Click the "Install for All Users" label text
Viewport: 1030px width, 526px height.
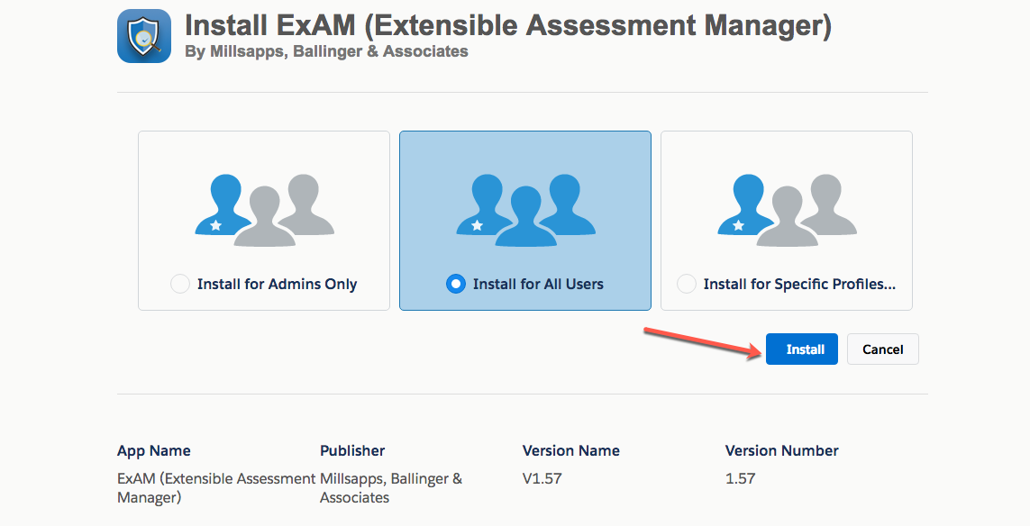[538, 284]
